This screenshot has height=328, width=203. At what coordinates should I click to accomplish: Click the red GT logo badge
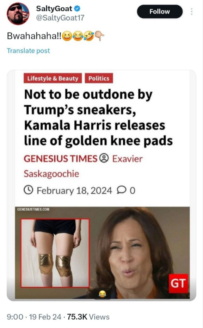pos(178,283)
